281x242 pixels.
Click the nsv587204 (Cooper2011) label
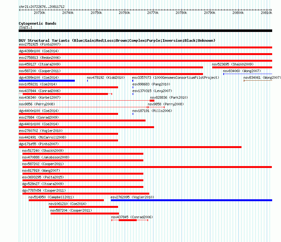[x=71, y=210]
